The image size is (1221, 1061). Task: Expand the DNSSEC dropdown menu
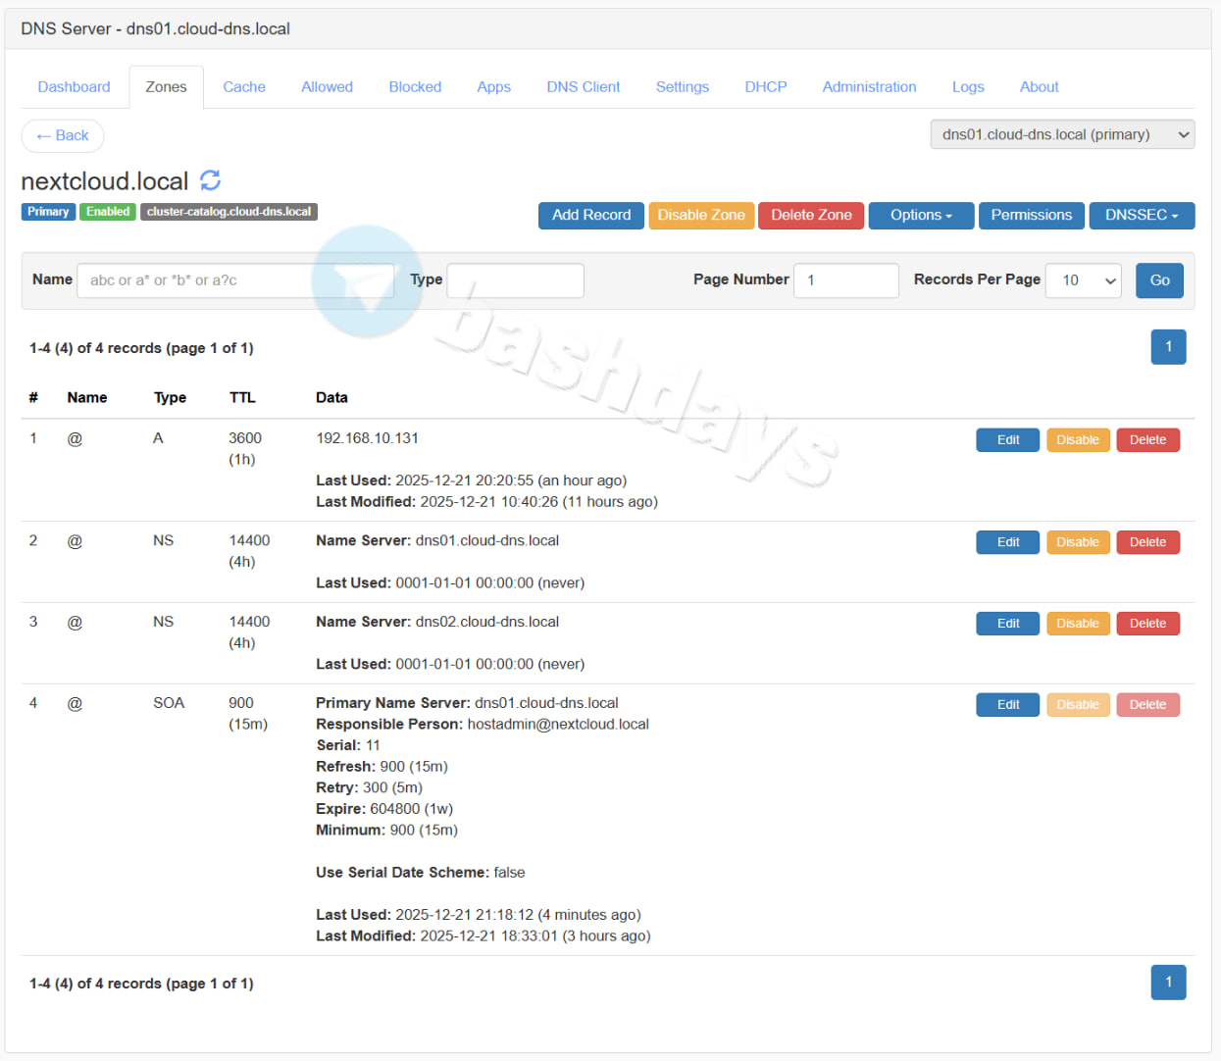click(x=1141, y=215)
